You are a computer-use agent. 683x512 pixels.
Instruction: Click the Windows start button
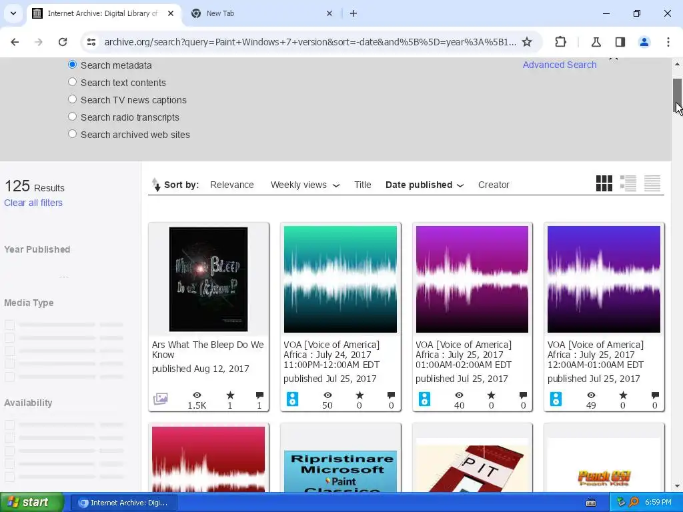pyautogui.click(x=32, y=503)
